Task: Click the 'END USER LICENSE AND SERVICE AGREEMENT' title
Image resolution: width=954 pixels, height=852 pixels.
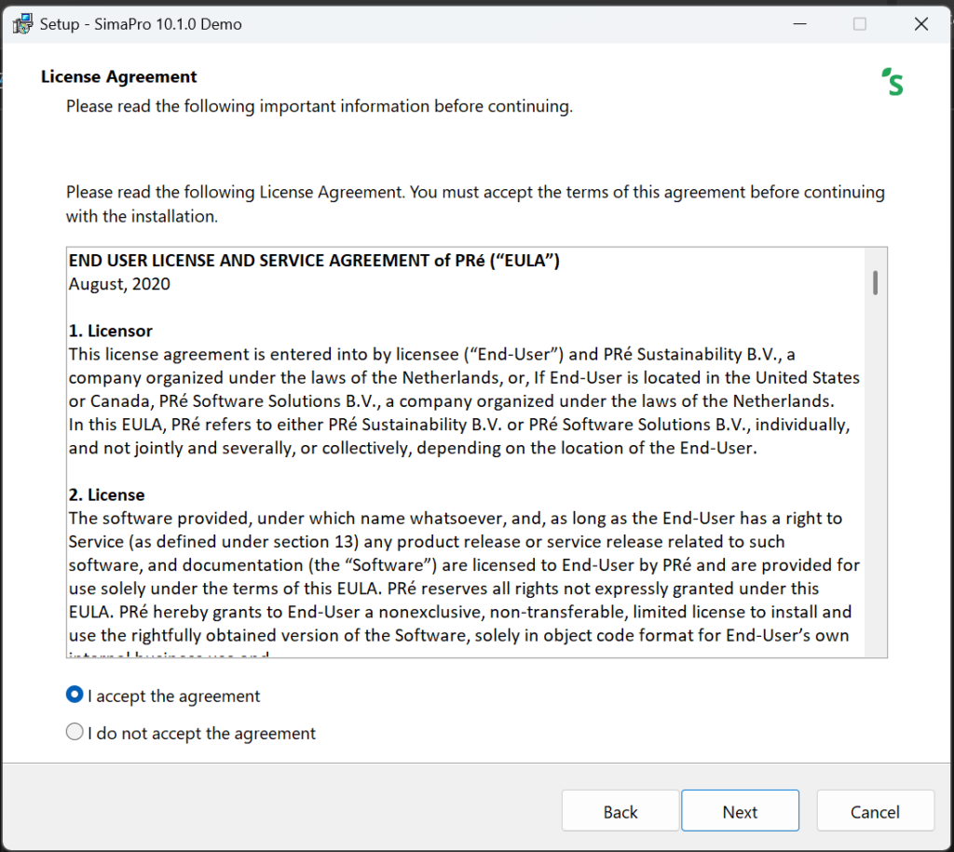Action: tap(314, 261)
